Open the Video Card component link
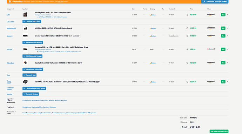Screen dimensions: 242x134 10,63
